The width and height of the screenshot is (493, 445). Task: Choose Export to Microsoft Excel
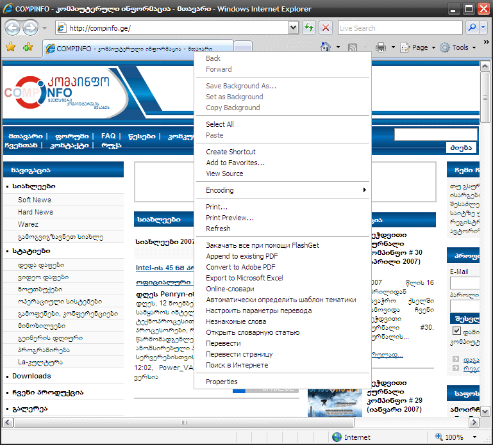pyautogui.click(x=244, y=278)
